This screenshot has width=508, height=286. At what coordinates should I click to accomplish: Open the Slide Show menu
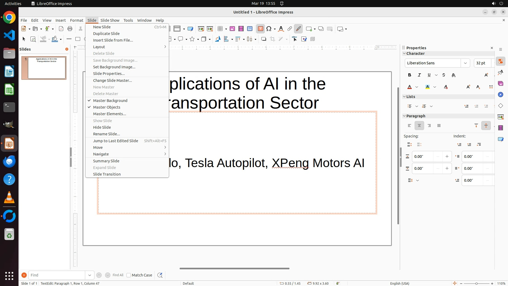110,20
